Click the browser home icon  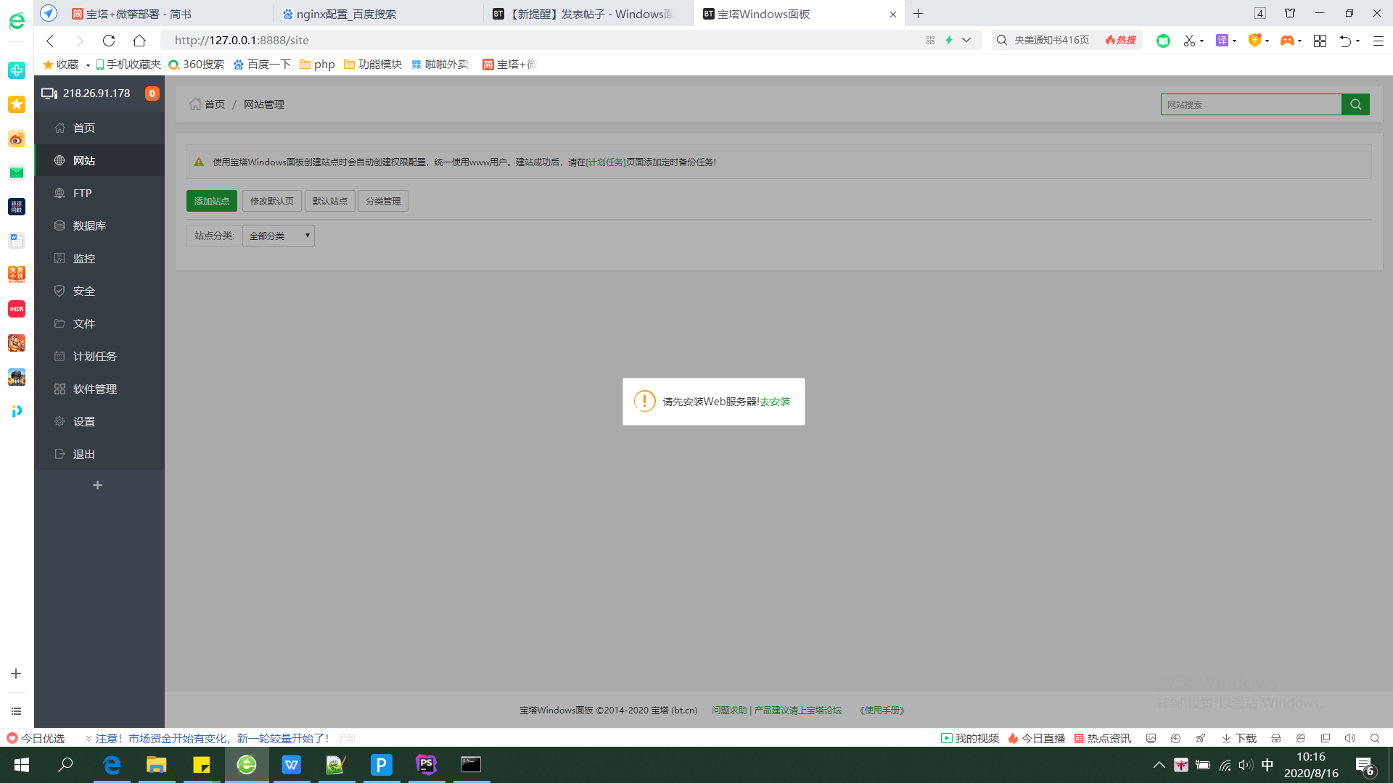click(x=139, y=41)
